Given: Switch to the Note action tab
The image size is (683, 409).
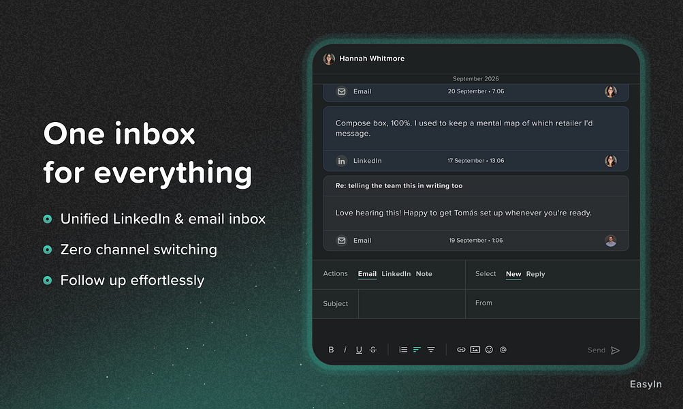Looking at the screenshot, I should [x=424, y=274].
